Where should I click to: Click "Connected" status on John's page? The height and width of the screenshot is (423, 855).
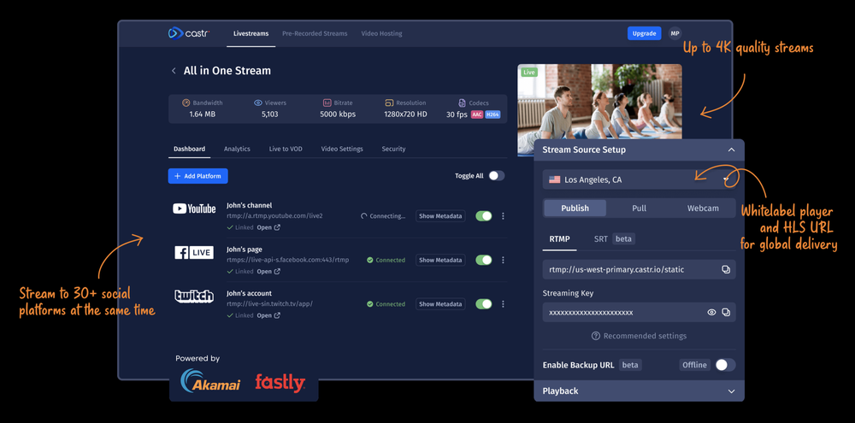point(386,260)
